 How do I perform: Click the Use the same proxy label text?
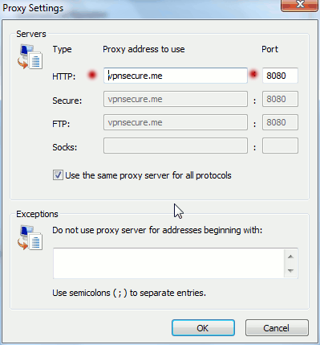point(148,175)
